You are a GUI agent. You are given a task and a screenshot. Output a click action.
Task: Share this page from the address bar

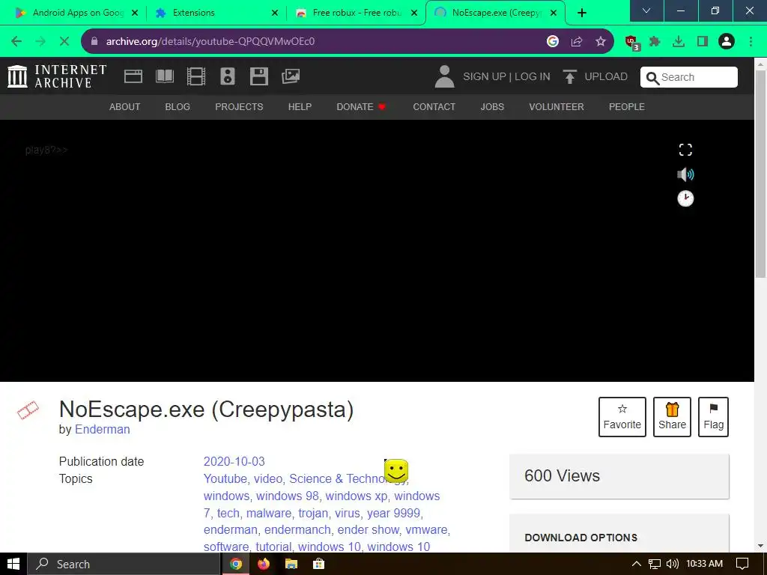[577, 42]
